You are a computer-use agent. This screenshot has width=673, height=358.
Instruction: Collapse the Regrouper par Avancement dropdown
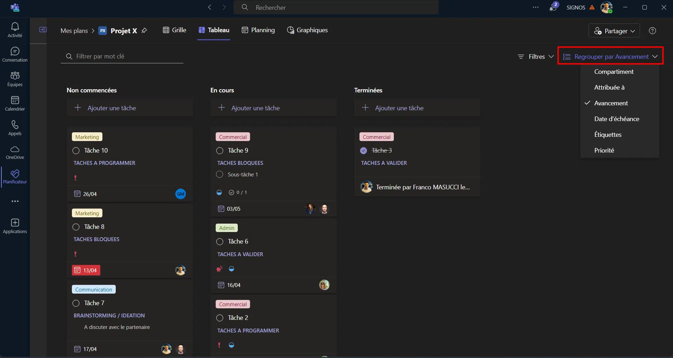click(x=610, y=57)
